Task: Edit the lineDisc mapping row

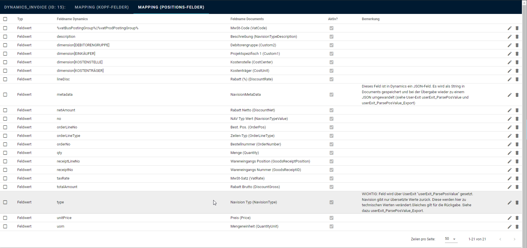Action: [x=510, y=79]
